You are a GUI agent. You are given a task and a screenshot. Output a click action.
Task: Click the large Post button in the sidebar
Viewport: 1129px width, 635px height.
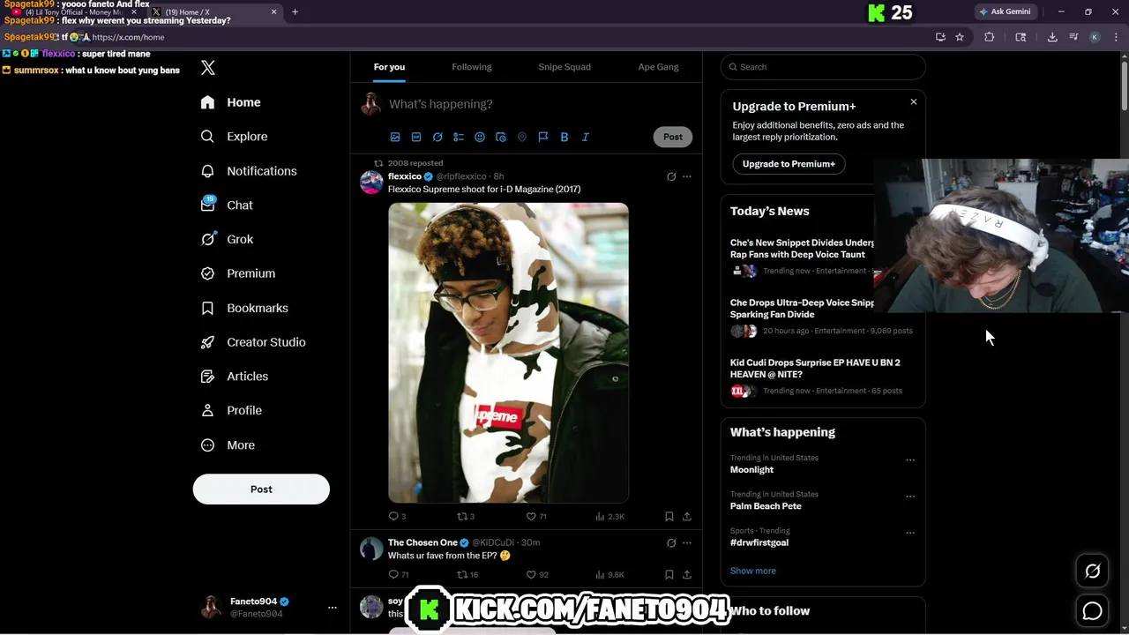(261, 489)
